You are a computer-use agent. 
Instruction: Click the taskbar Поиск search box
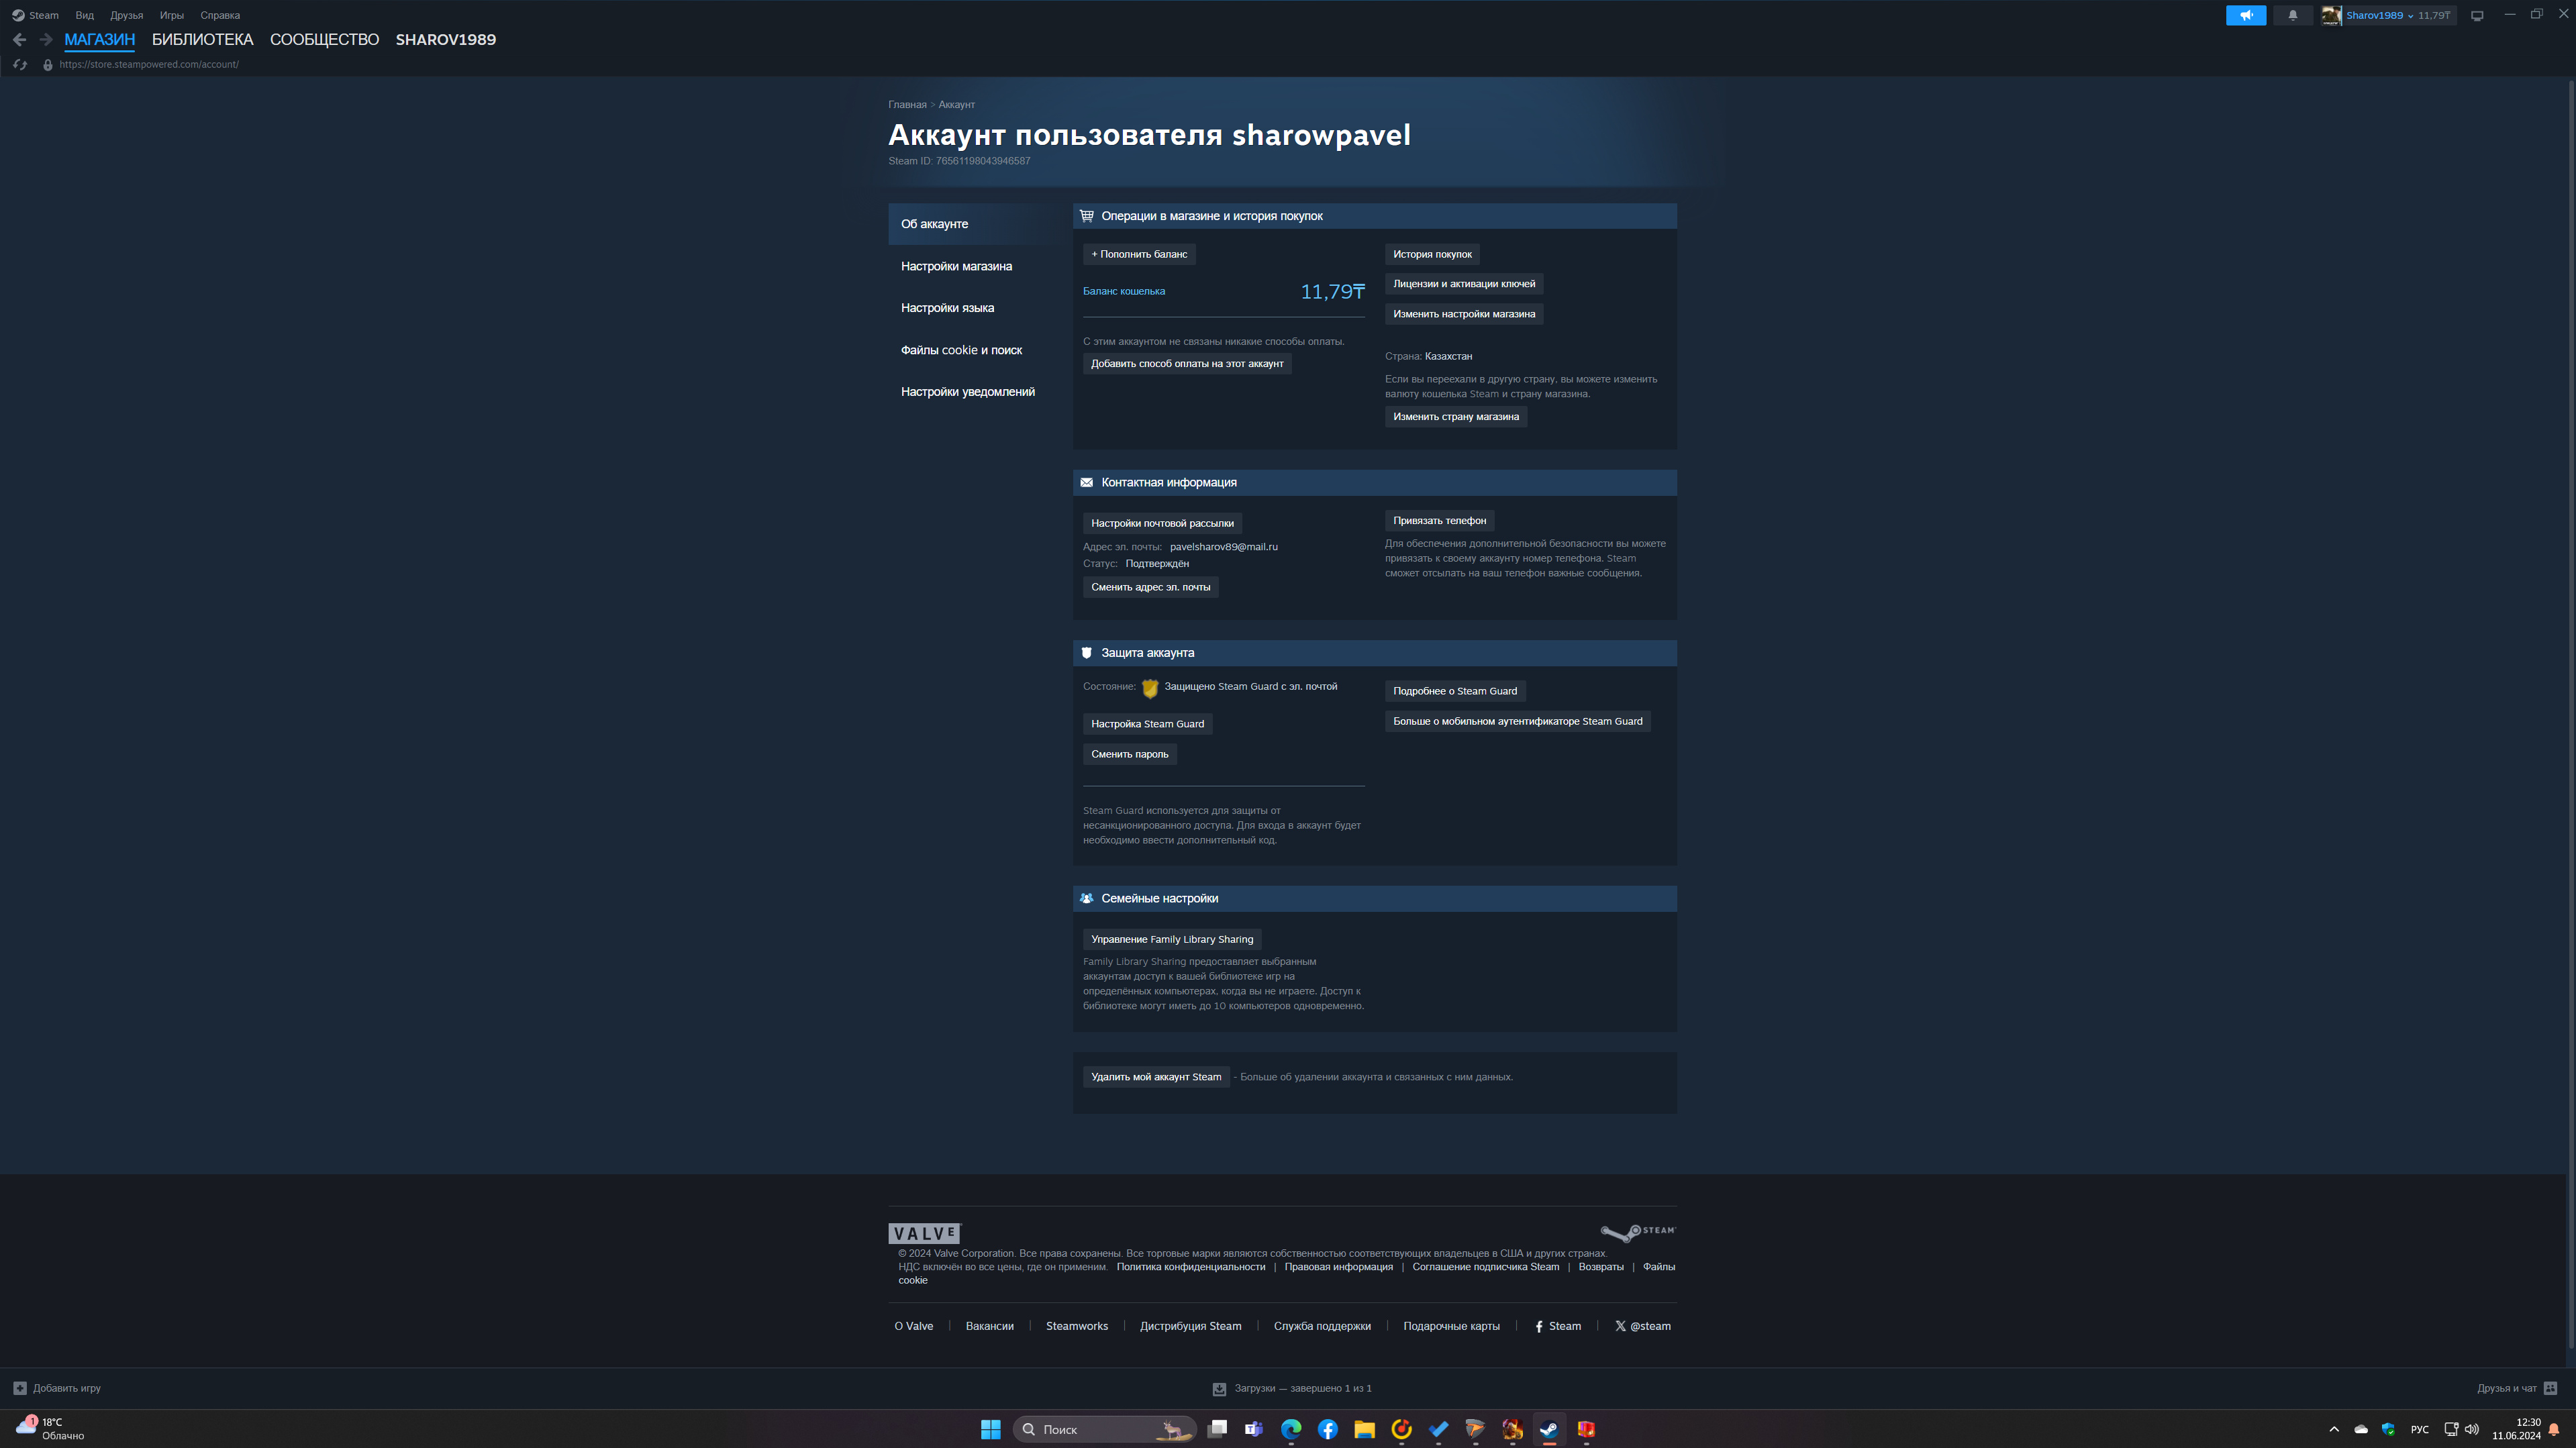tap(1105, 1430)
